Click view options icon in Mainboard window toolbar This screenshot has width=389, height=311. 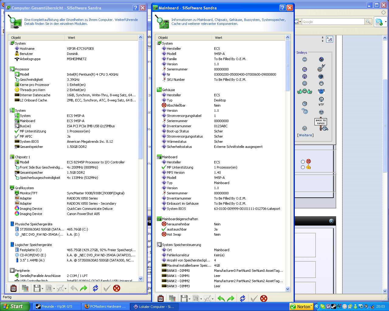click(x=195, y=299)
